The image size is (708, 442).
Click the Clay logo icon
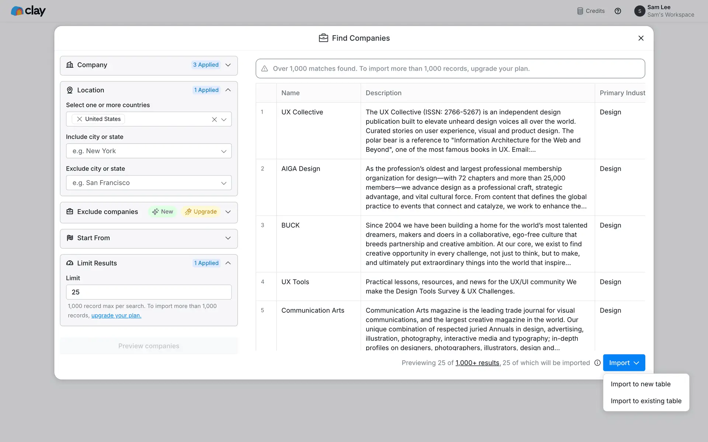pos(17,11)
